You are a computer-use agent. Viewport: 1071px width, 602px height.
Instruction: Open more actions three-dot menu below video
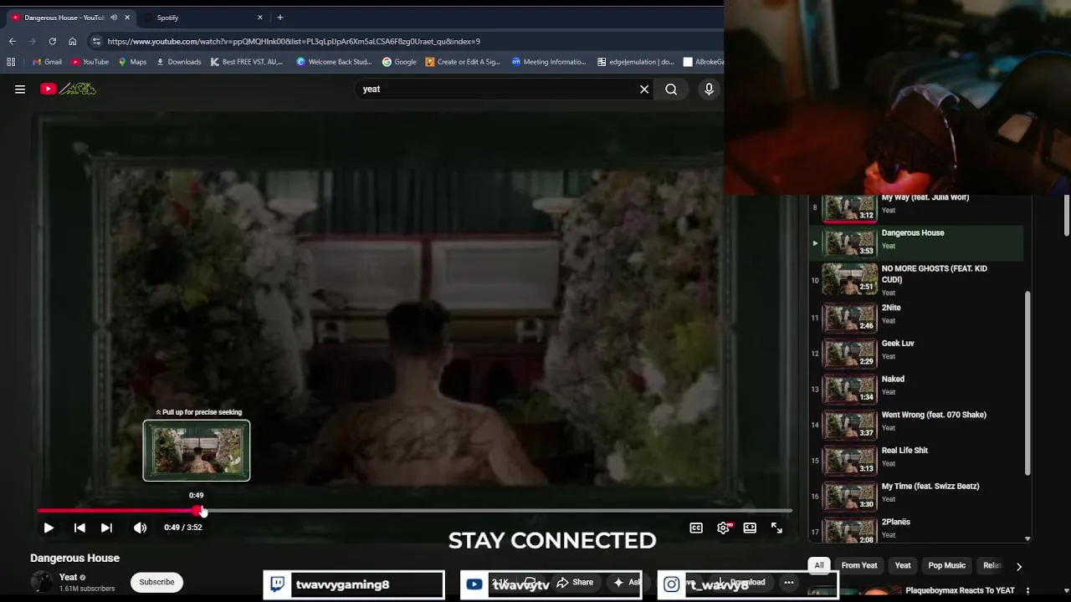click(788, 582)
